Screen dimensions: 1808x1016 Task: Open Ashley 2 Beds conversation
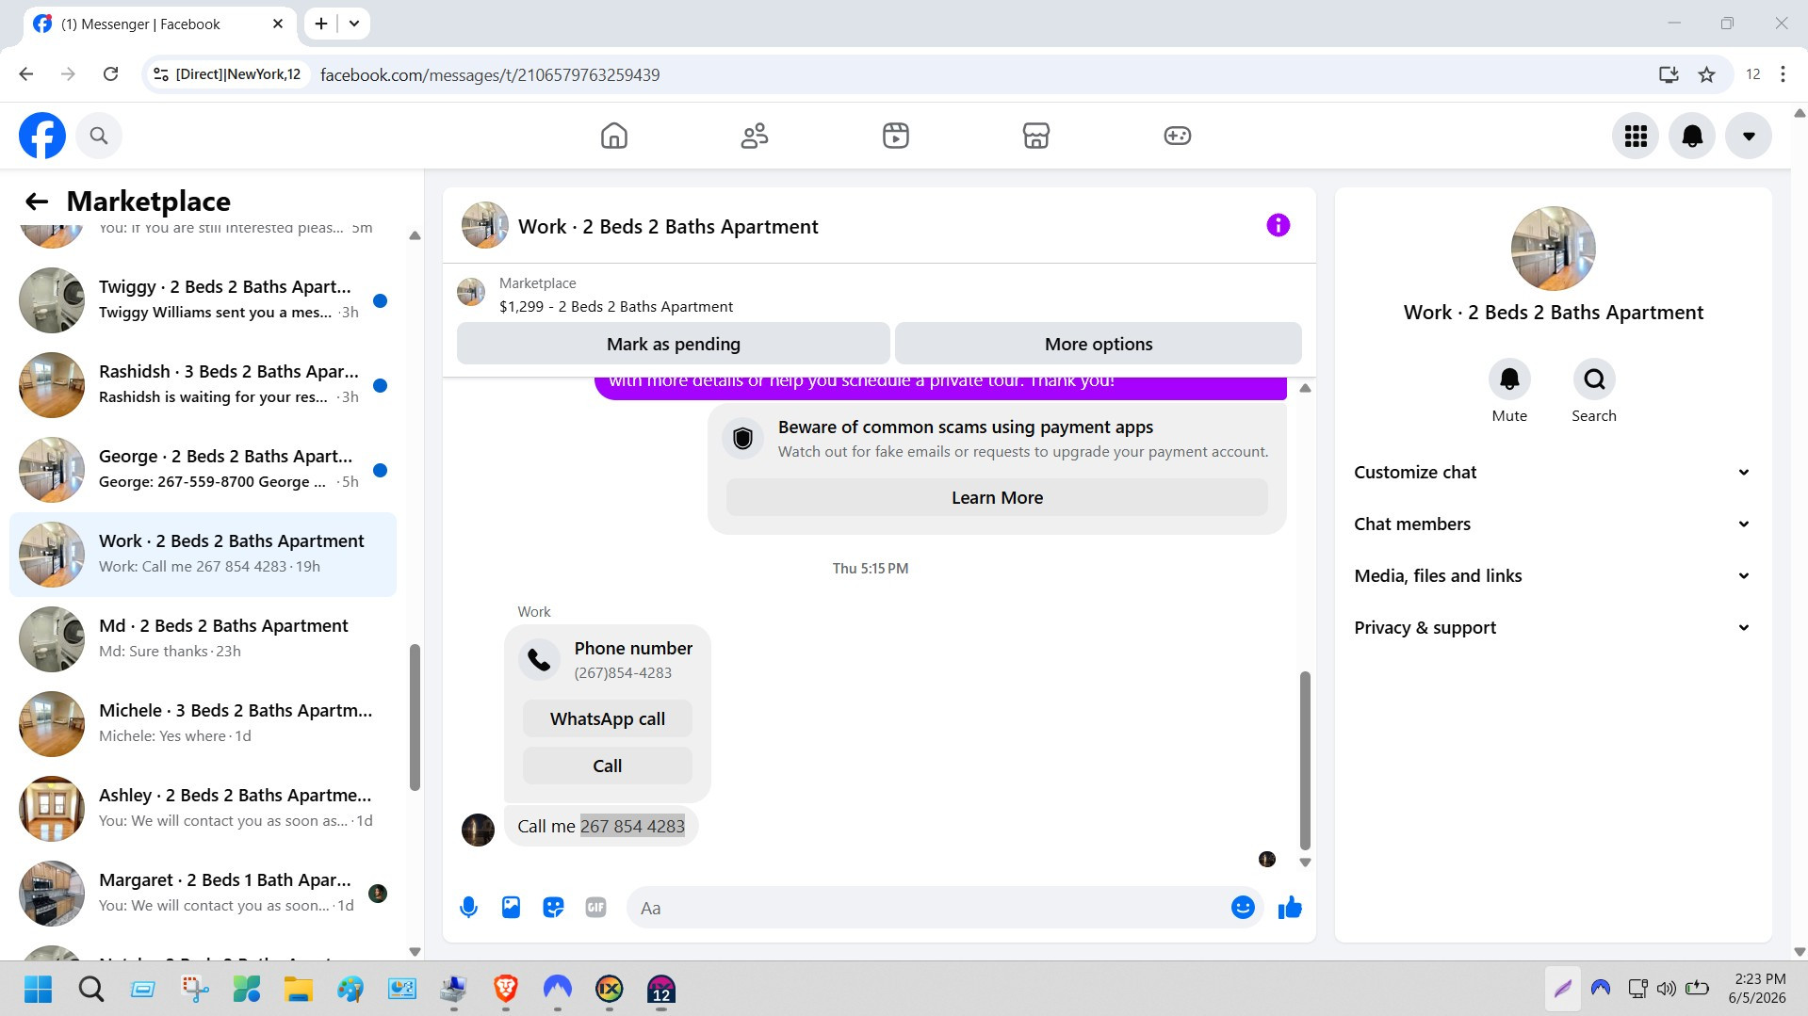(x=203, y=809)
